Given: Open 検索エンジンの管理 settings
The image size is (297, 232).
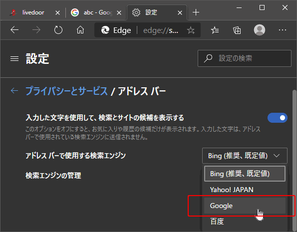Looking at the screenshot, I should pyautogui.click(x=53, y=176).
